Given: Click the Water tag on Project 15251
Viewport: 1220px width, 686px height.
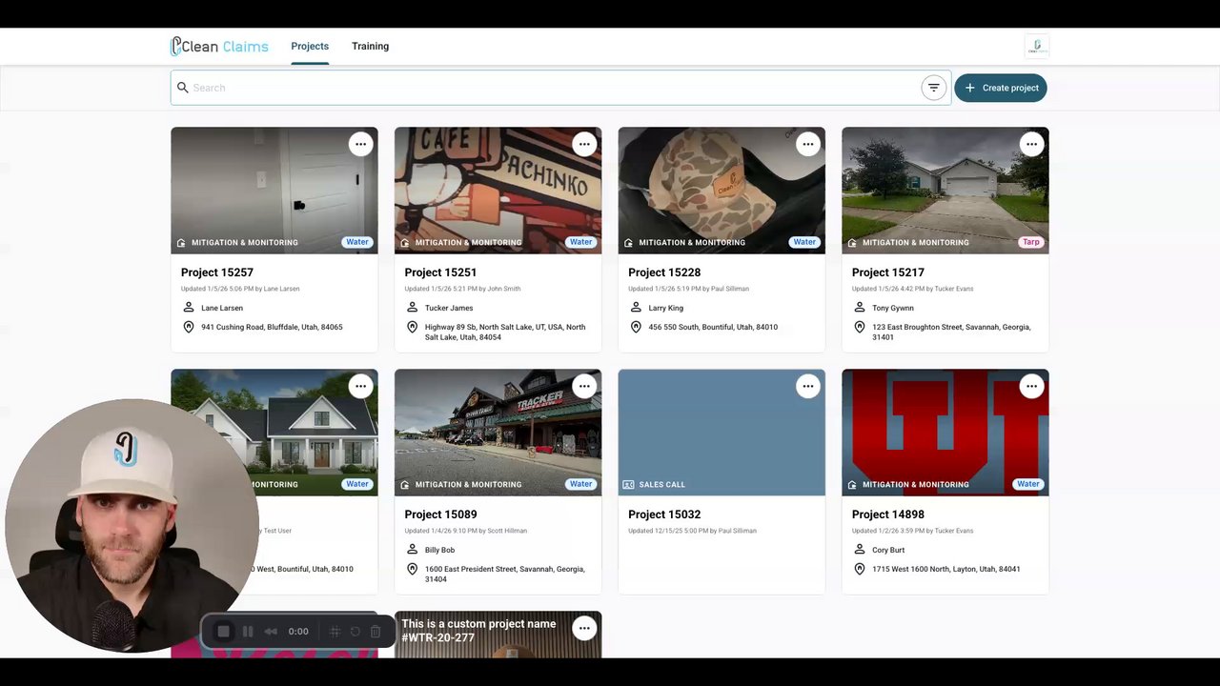Looking at the screenshot, I should click(581, 242).
